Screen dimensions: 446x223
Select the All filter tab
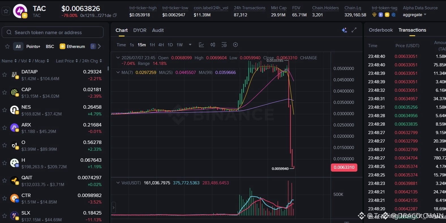[18, 46]
